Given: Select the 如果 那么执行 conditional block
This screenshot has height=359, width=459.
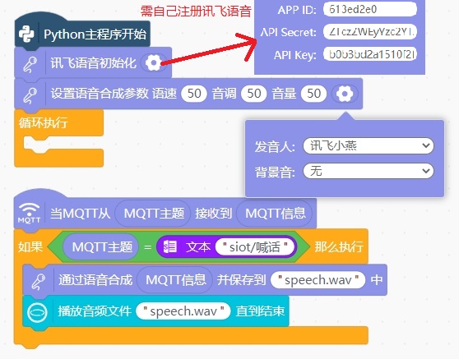Looking at the screenshot, I should [191, 288].
